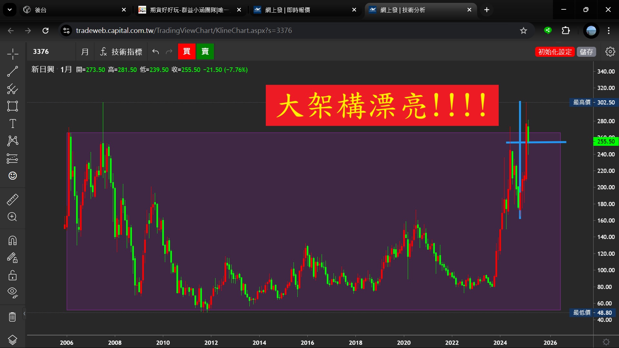Open chart settings gear icon

tap(610, 52)
